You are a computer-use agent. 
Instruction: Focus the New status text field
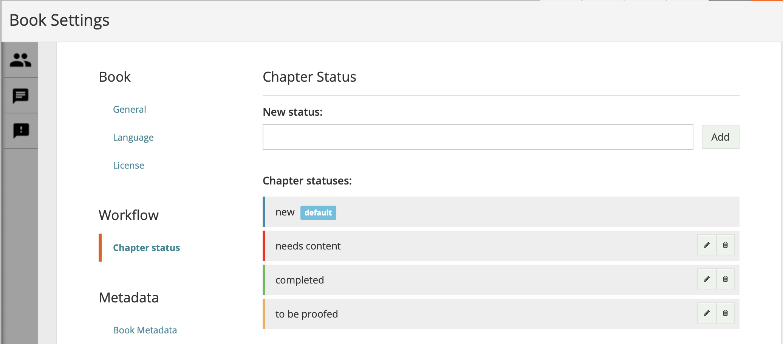[478, 137]
